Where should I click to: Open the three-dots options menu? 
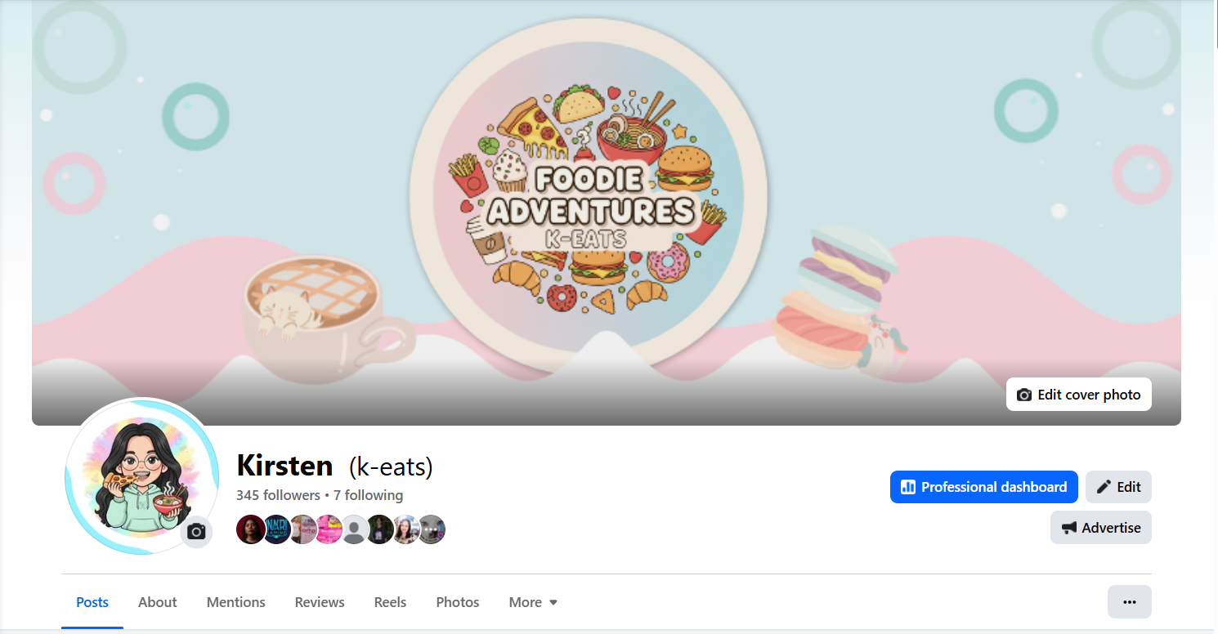click(1129, 602)
